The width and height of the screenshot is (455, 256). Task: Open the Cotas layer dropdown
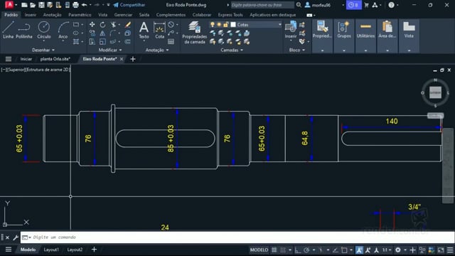coord(279,25)
